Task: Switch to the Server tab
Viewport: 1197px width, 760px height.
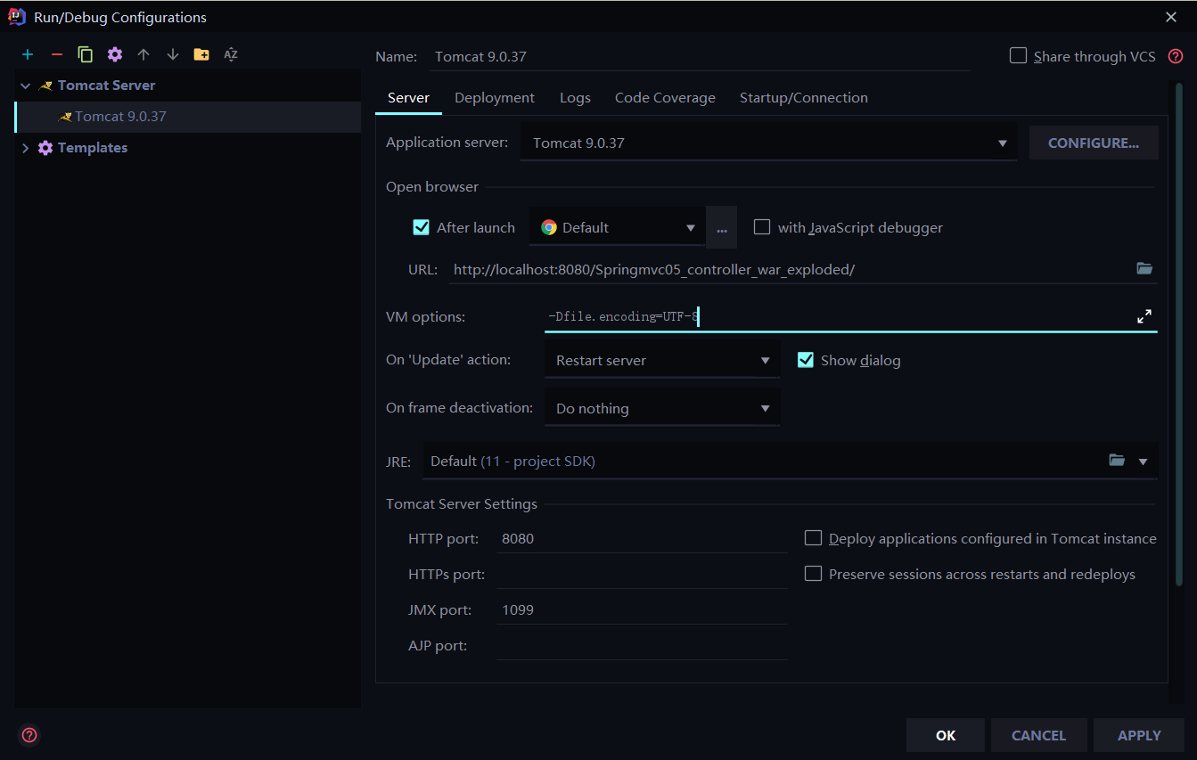Action: pos(409,98)
